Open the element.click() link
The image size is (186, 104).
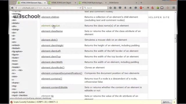49,40
